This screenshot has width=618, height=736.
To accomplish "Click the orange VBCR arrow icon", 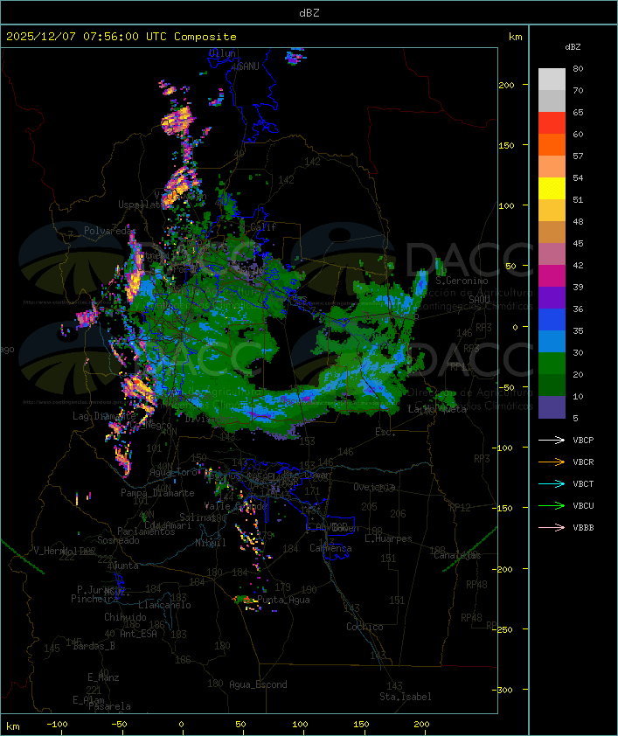I will (552, 462).
